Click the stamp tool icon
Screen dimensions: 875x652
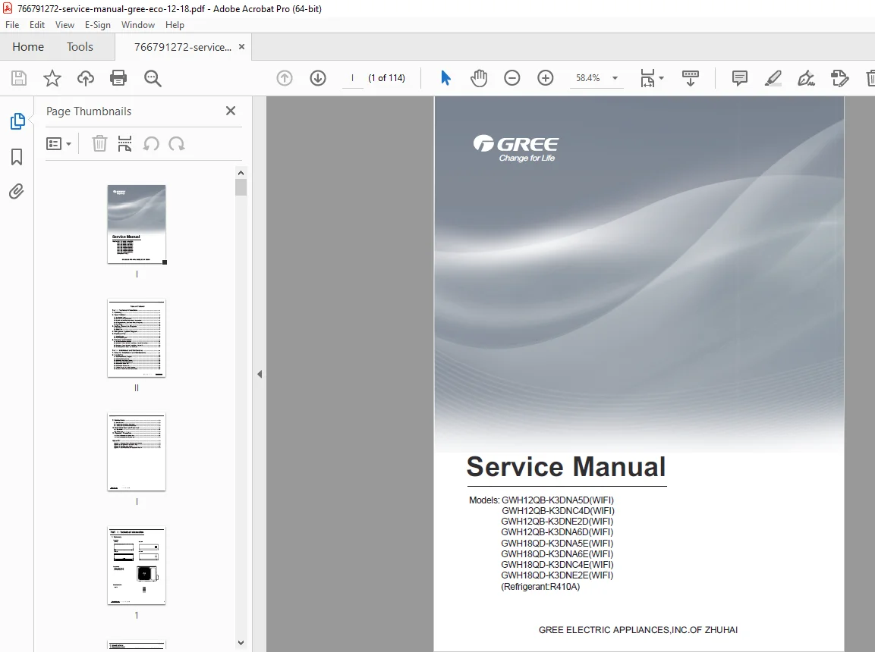click(839, 78)
